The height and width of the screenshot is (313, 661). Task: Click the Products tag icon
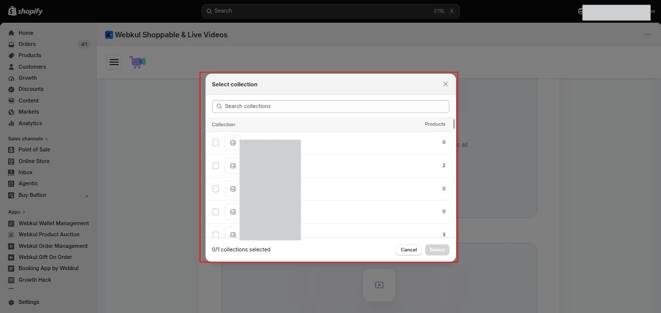[12, 55]
